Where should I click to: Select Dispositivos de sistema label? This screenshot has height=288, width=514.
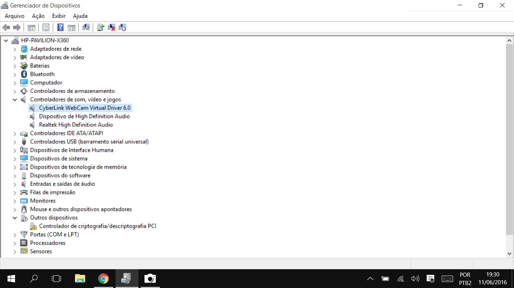coord(59,159)
